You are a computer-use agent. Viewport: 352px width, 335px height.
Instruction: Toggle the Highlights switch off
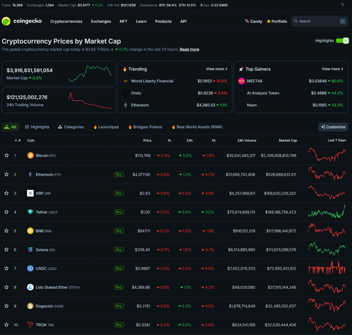tap(342, 41)
